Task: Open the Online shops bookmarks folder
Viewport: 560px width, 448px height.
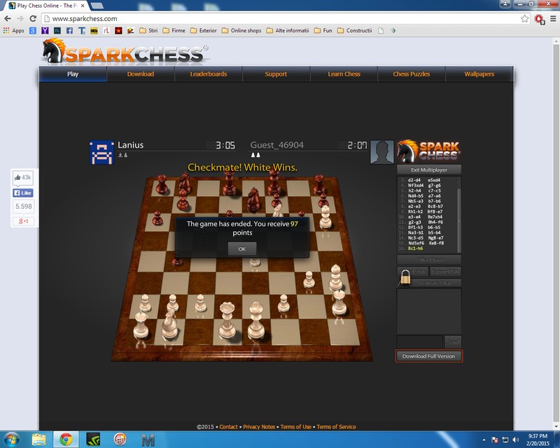Action: coord(241,31)
